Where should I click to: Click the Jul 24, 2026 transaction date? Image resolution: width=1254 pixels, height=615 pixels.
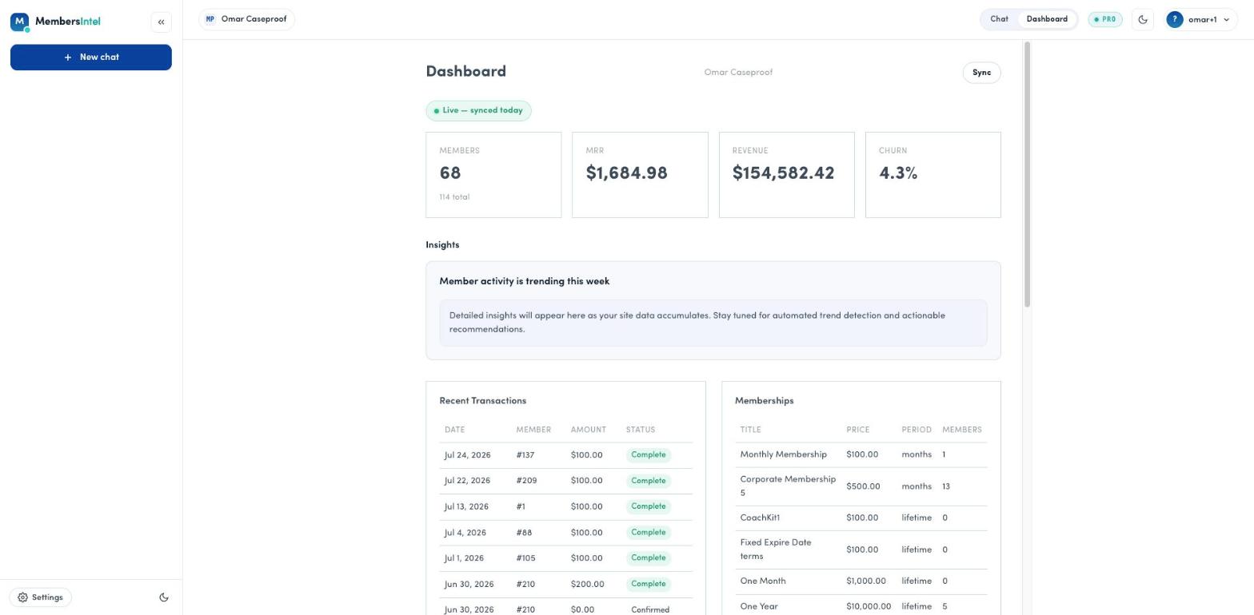click(467, 455)
